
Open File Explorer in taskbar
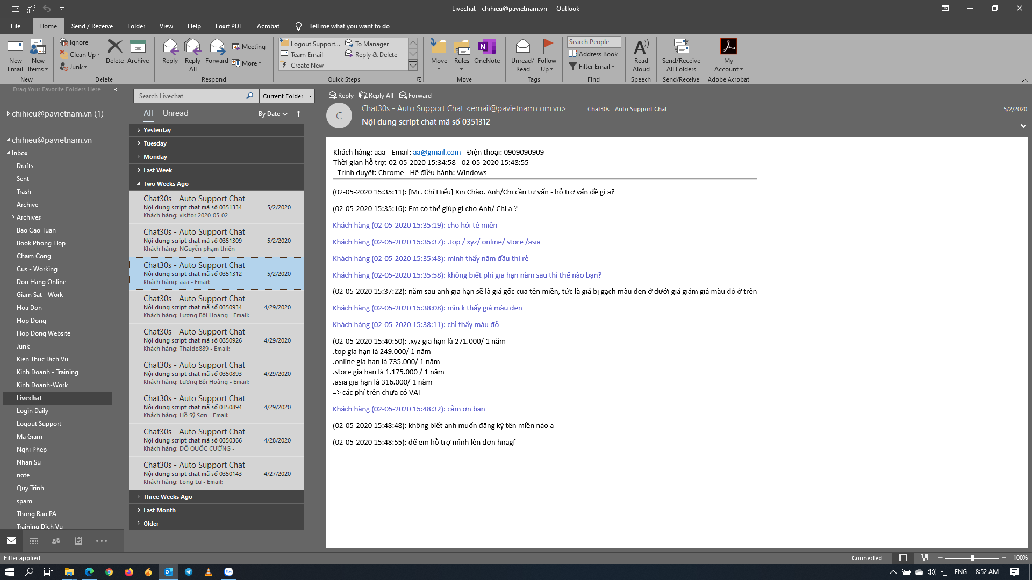[x=69, y=572]
